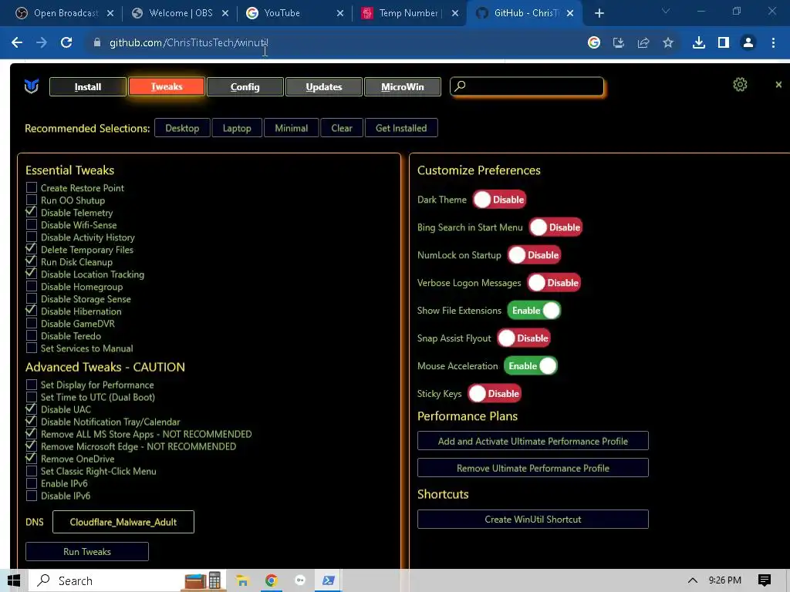This screenshot has height=592, width=790.
Task: Go back with the browser back arrow
Action: tap(17, 43)
